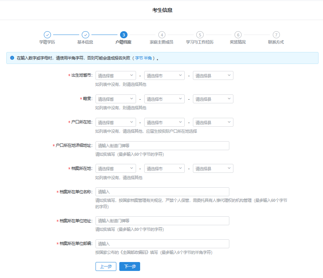This screenshot has width=323, height=278.
Task: Focus the 档案所在单位名称 input field
Action: [x=162, y=192]
